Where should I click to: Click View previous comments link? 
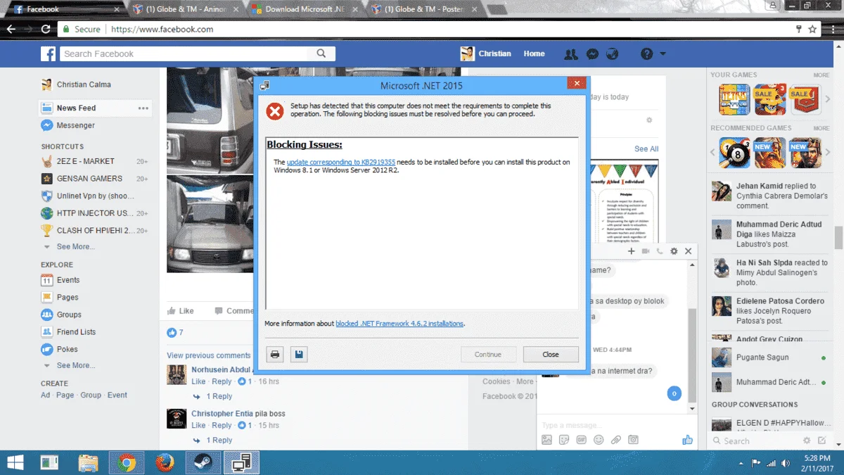(x=208, y=355)
